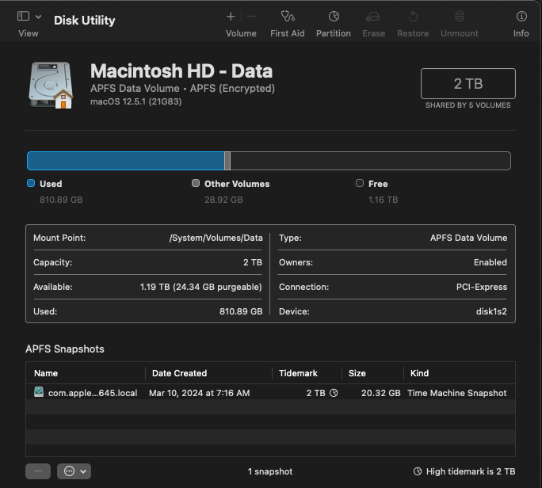Click the delete snapshot minus button
Screen dimensions: 542x488
38,471
